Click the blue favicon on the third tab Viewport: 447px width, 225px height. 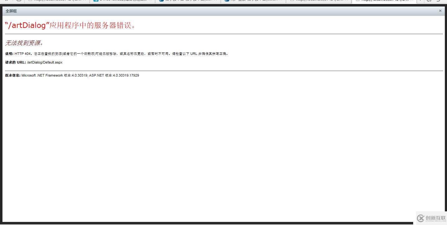click(162, 1)
